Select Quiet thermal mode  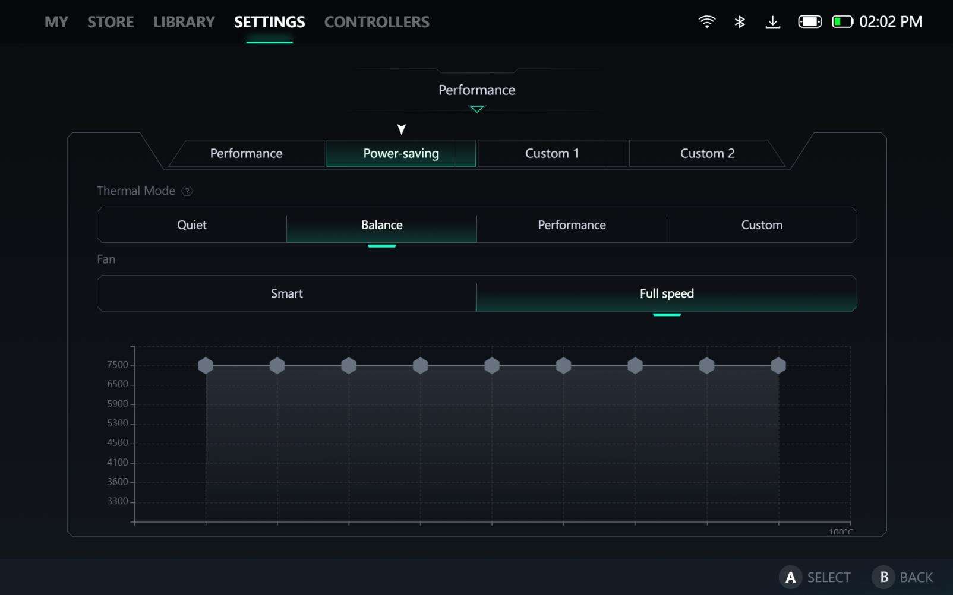point(192,225)
